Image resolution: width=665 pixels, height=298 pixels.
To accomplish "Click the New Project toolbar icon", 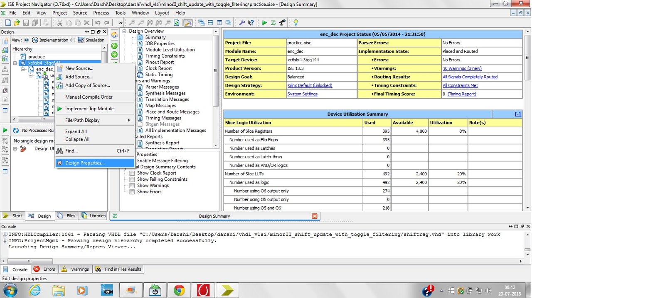I will coord(8,23).
